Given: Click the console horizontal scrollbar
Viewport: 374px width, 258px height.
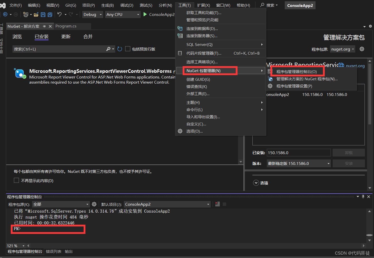Looking at the screenshot, I should pyautogui.click(x=196, y=245).
